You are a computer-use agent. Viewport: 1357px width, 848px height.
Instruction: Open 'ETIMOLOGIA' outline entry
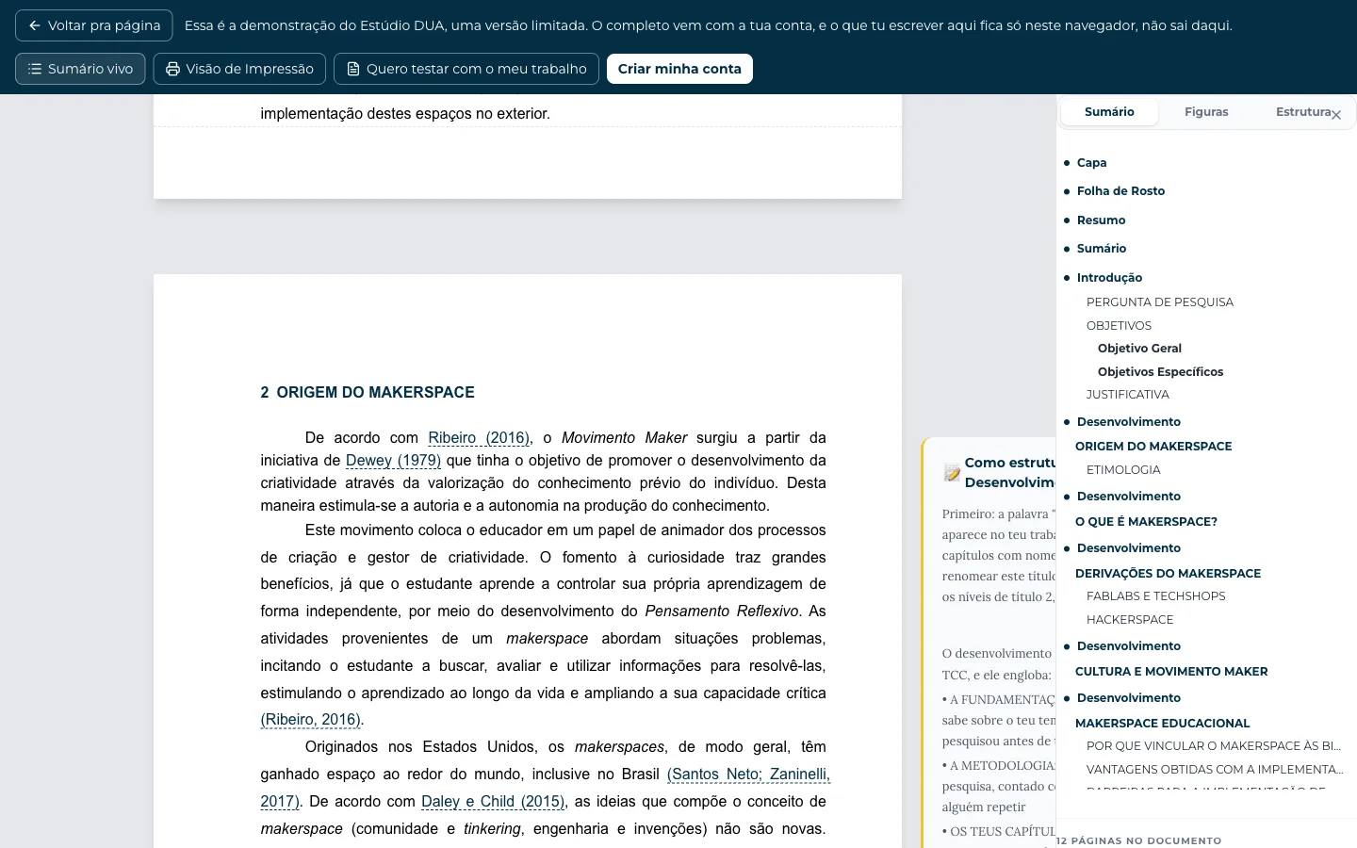pos(1123,470)
